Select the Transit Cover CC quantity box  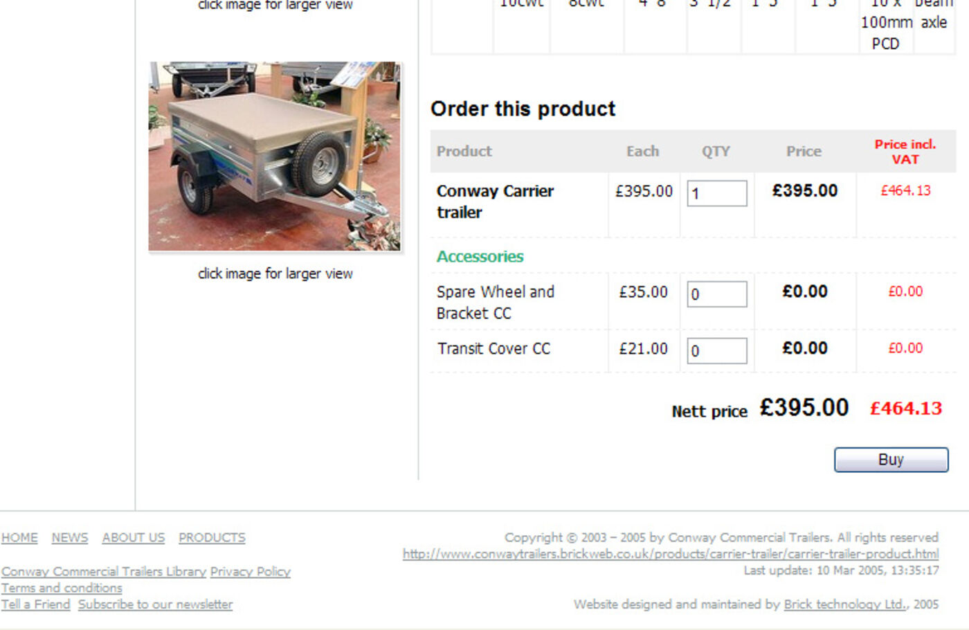point(717,350)
